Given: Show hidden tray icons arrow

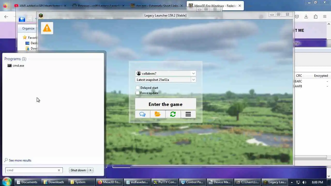Looking at the screenshot, I should (x=292, y=182).
